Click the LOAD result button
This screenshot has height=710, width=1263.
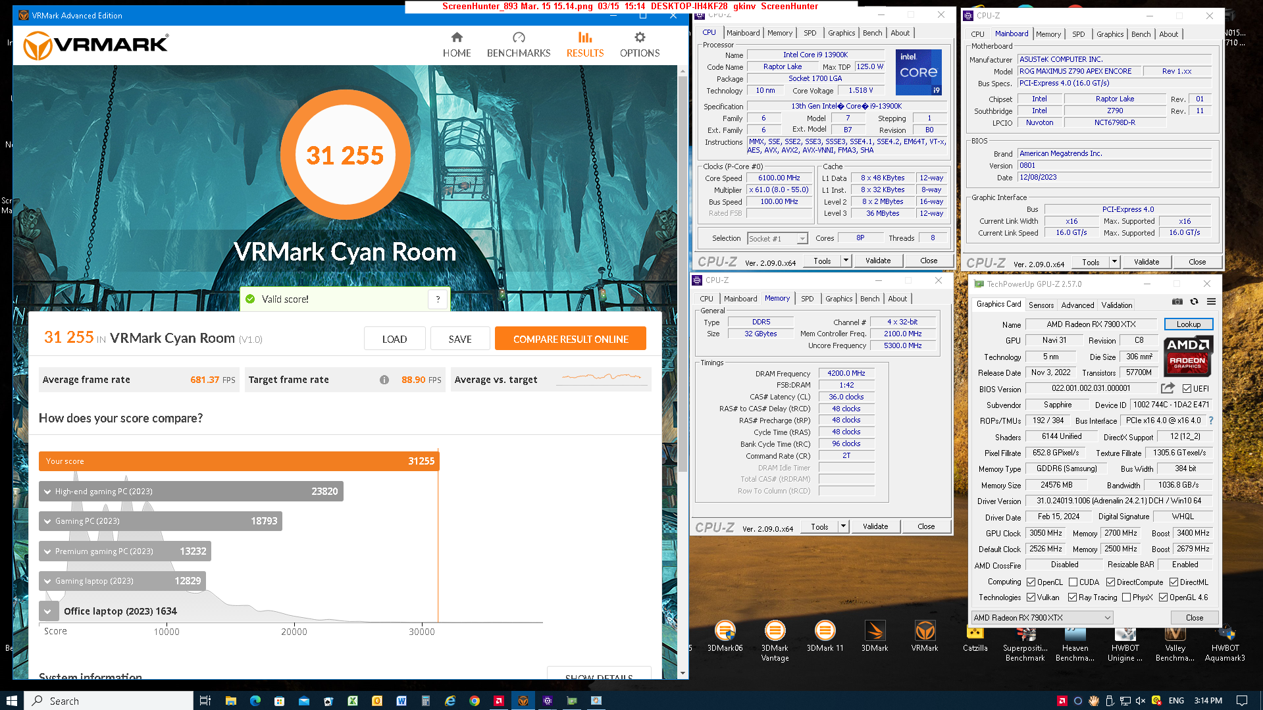(394, 339)
